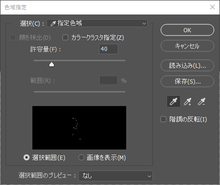Click the 読み込み(L)... button

pos(187,65)
